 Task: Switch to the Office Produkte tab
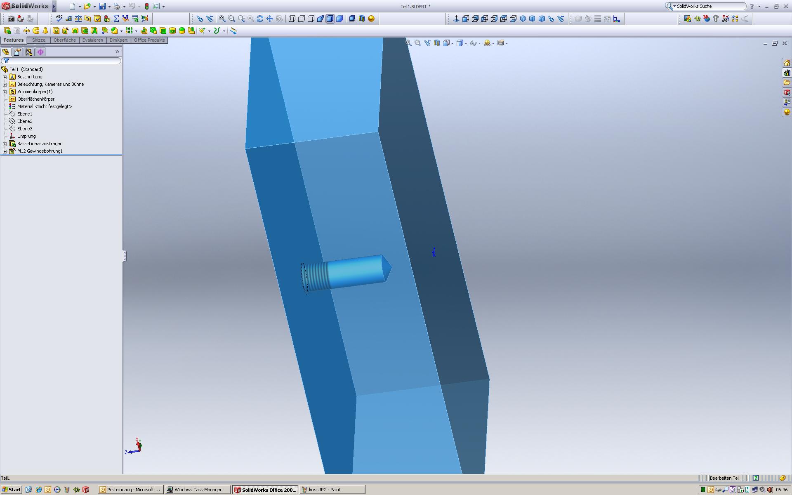click(x=149, y=40)
